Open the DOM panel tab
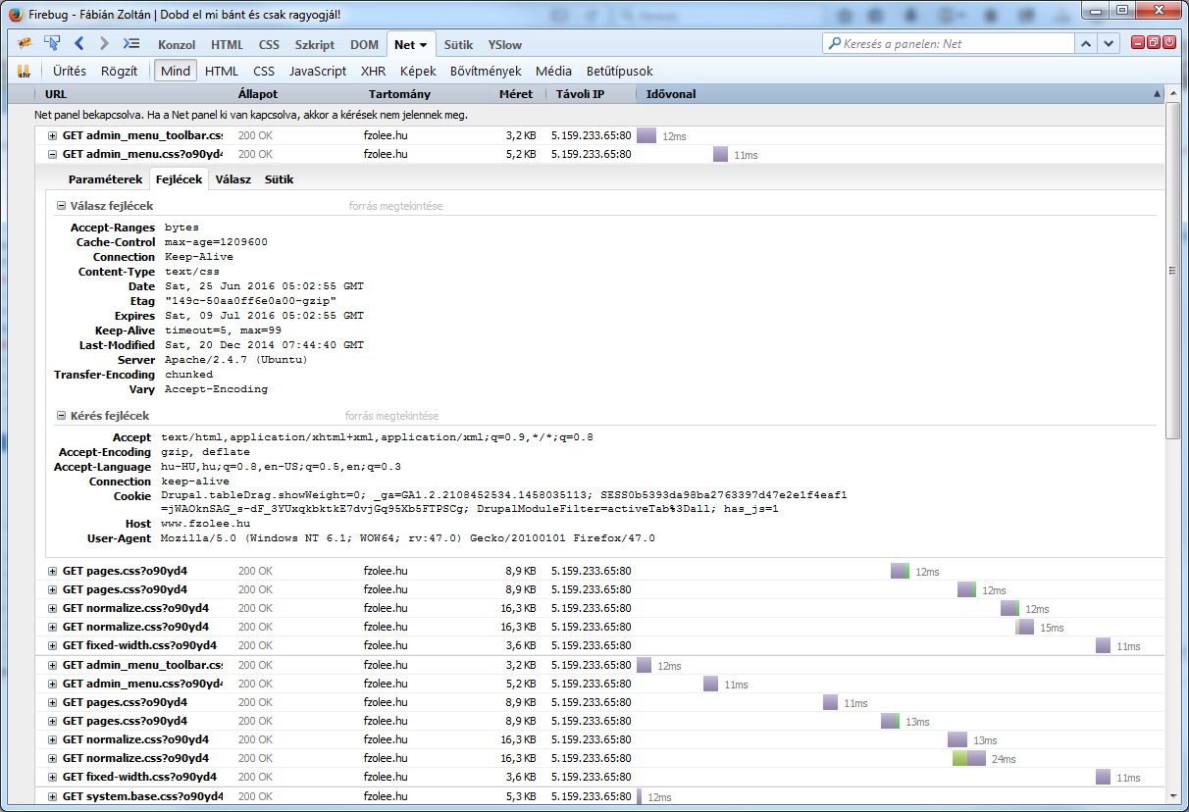This screenshot has width=1189, height=812. 364,45
